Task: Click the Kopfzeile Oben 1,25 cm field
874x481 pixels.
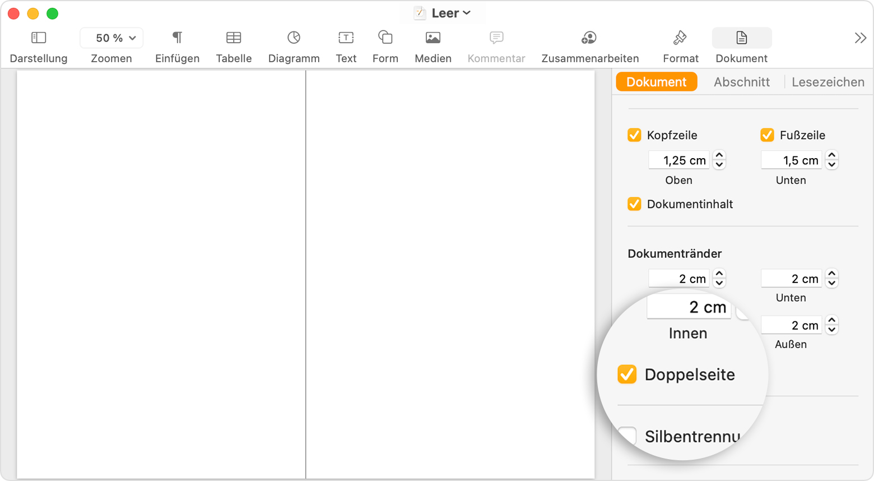Action: 679,160
